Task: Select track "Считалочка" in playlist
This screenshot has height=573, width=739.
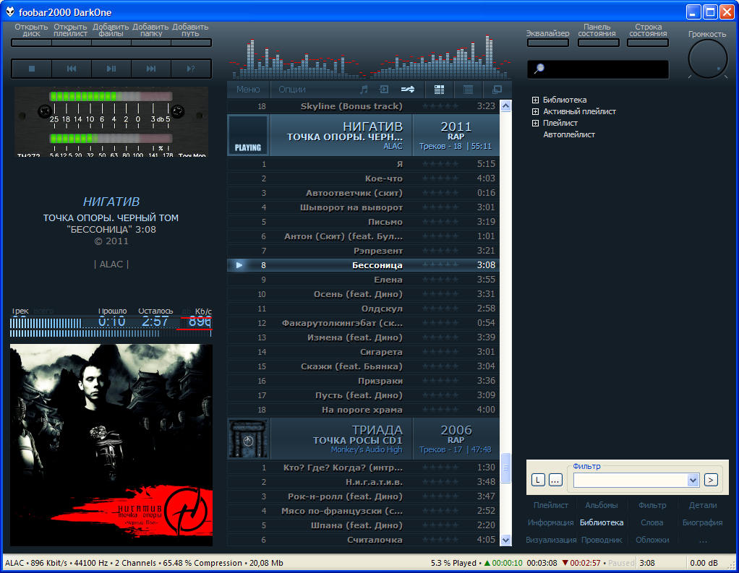Action: [x=363, y=540]
